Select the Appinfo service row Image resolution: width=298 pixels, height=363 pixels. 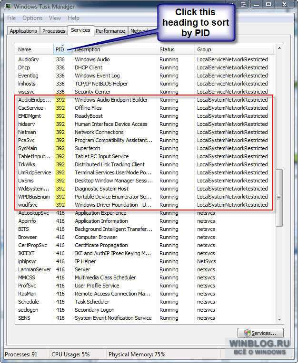pyautogui.click(x=145, y=221)
